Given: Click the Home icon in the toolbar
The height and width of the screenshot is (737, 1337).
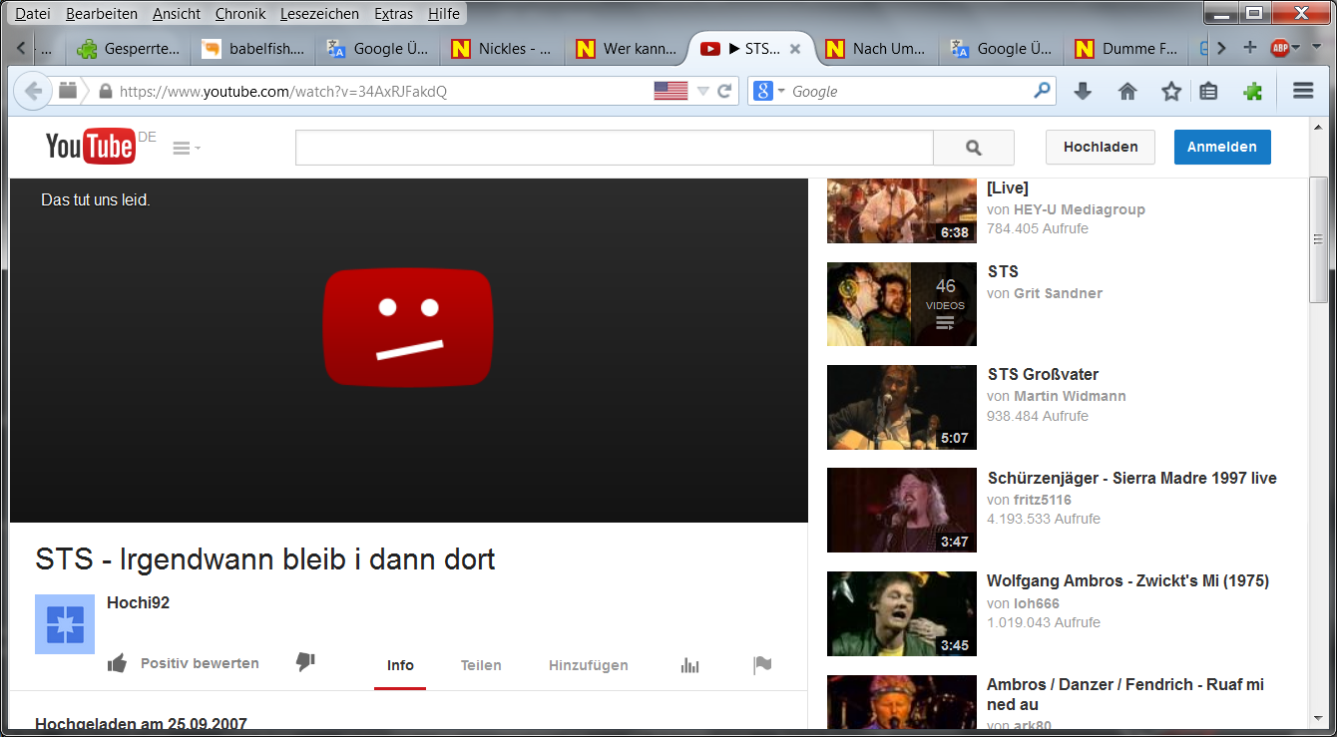Looking at the screenshot, I should 1127,92.
